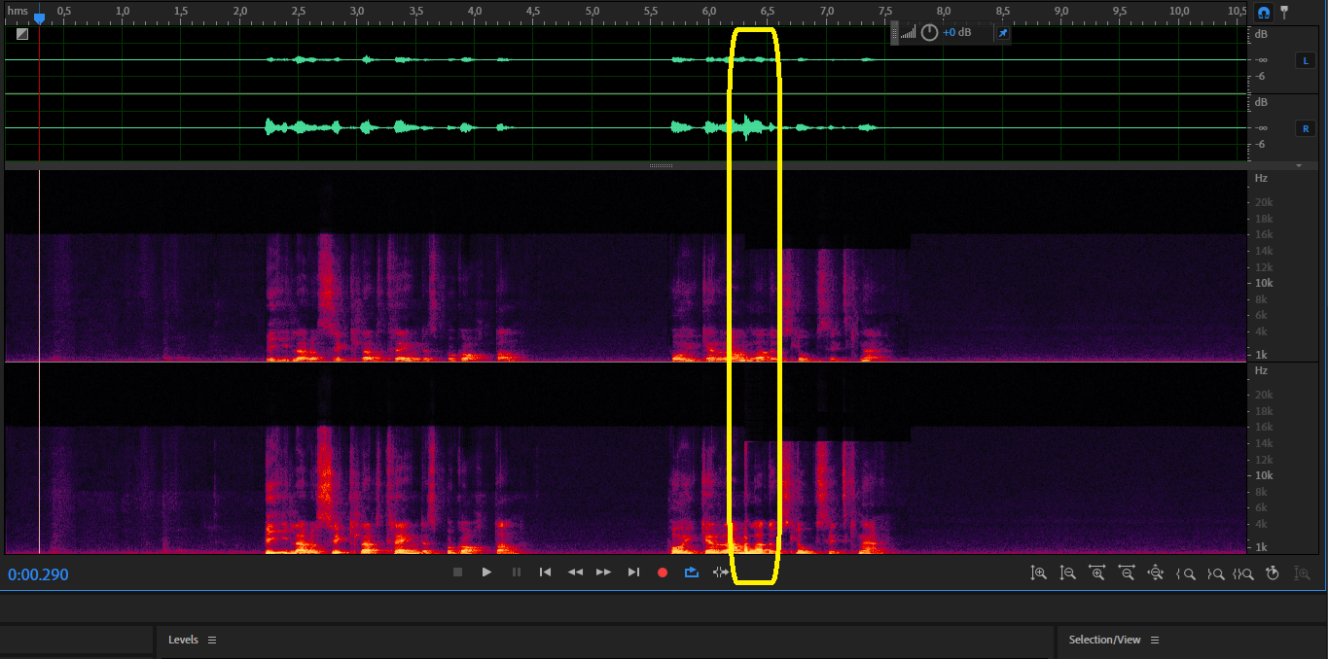
Task: Click the small arrow below the waveform dB scale
Action: [1299, 166]
